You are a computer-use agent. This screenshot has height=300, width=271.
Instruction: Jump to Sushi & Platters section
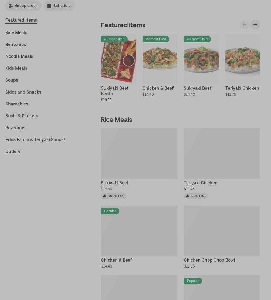pos(22,116)
